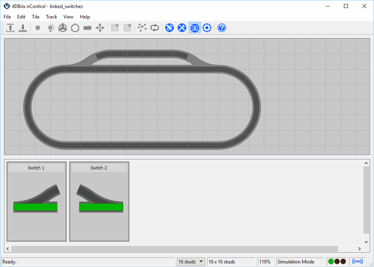Click the Simulation Mode status field
The image size is (374, 267).
(x=300, y=261)
